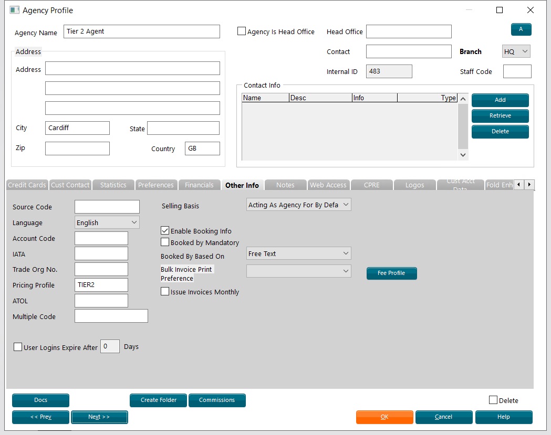Image resolution: width=551 pixels, height=435 pixels.
Task: Click the login expiry Days field
Action: click(110, 346)
